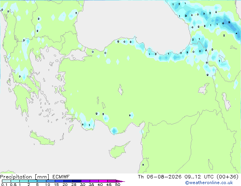The width and height of the screenshot is (241, 186).
Task: Choose the legend swatch between 10 and 15
Action: [51, 181]
